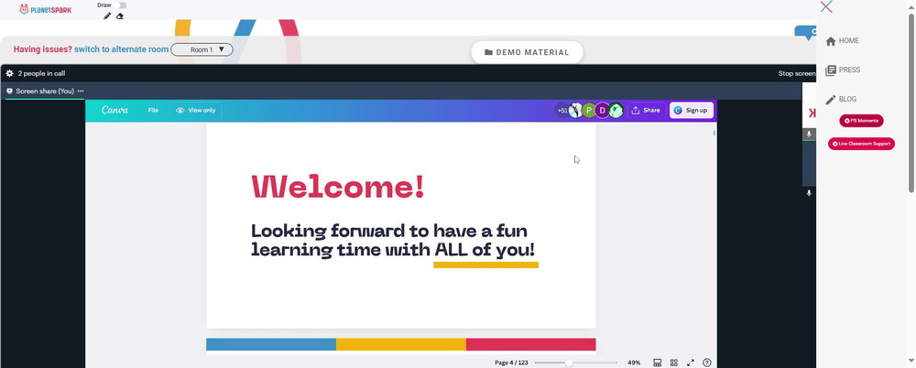
Task: Click the Press newspaper icon
Action: click(x=831, y=70)
